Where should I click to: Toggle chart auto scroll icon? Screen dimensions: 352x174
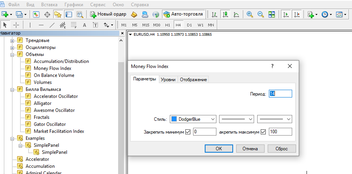(x=285, y=14)
